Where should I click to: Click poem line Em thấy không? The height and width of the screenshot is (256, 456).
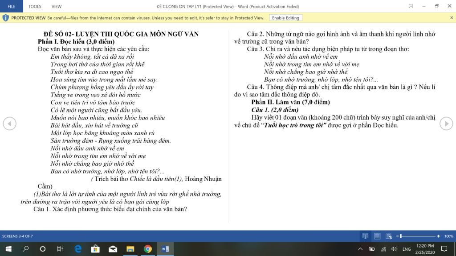[93, 56]
